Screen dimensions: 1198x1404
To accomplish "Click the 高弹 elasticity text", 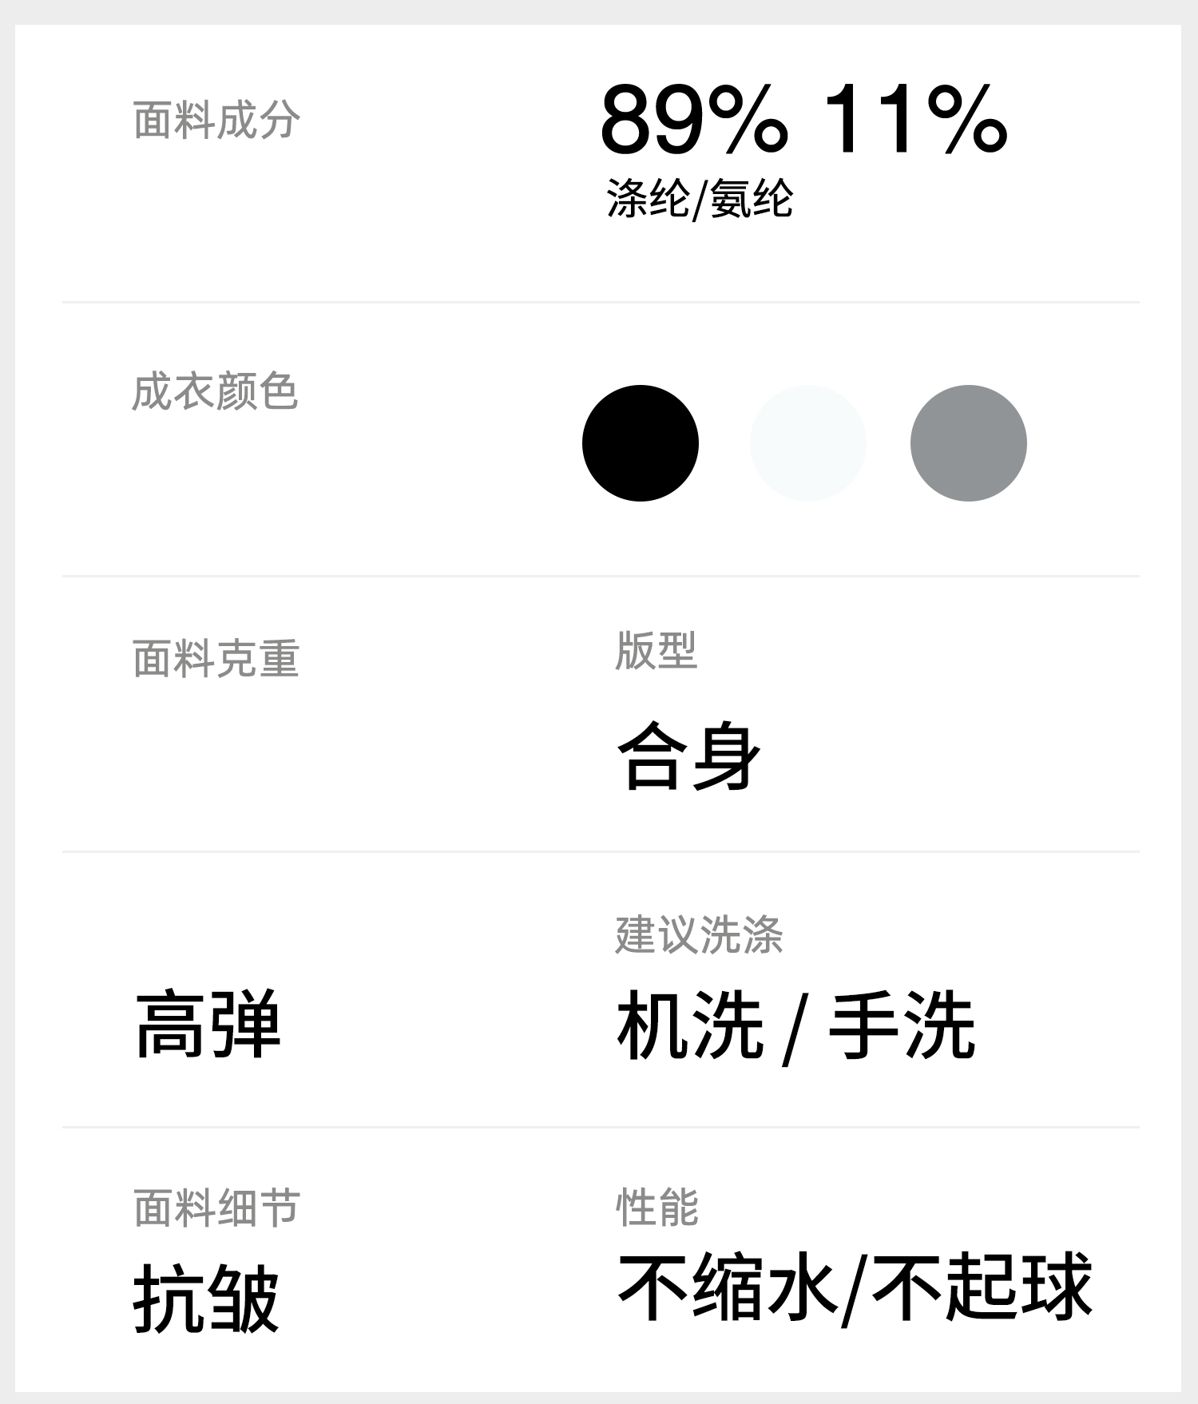I will pyautogui.click(x=208, y=1024).
